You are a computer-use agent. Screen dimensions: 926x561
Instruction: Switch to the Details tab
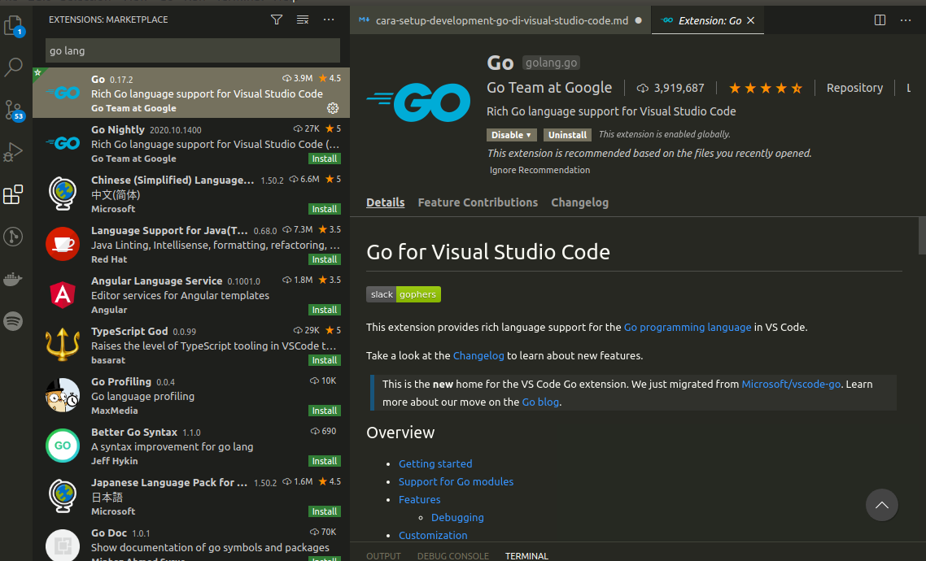tap(385, 202)
